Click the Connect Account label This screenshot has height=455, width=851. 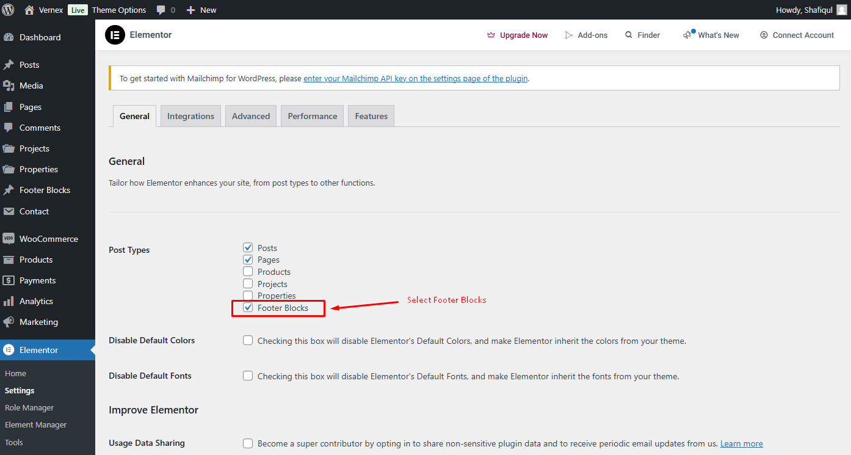(x=803, y=35)
